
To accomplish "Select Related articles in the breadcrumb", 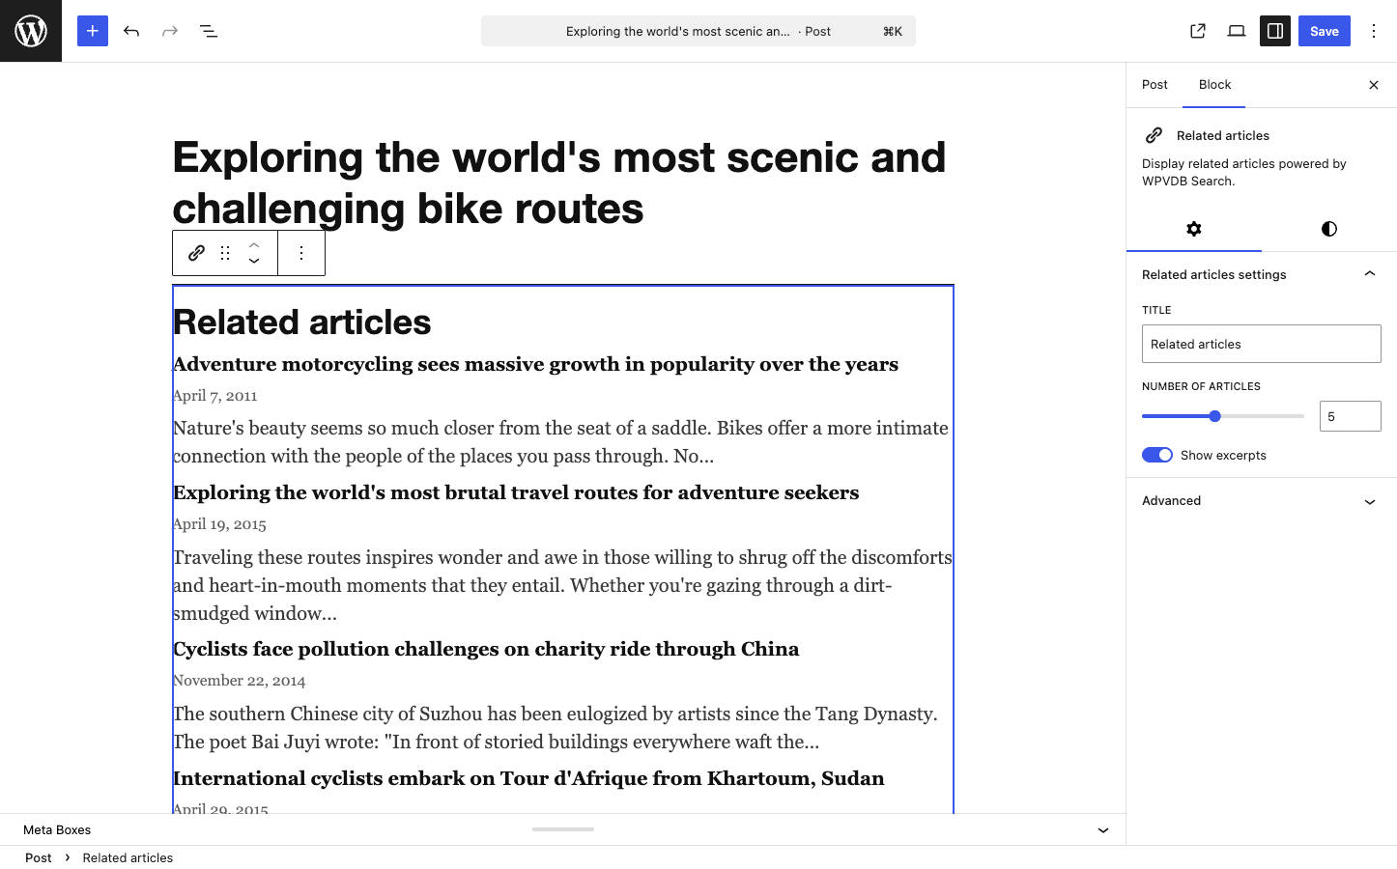I will (x=128, y=857).
